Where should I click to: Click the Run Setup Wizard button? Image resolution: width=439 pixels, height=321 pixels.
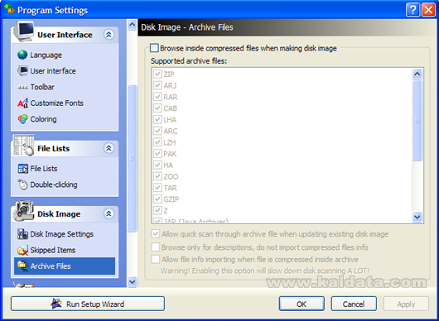pyautogui.click(x=88, y=304)
